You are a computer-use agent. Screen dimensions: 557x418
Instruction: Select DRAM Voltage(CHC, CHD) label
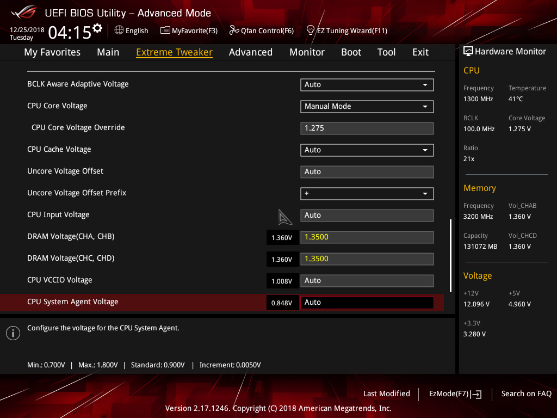[x=71, y=259]
